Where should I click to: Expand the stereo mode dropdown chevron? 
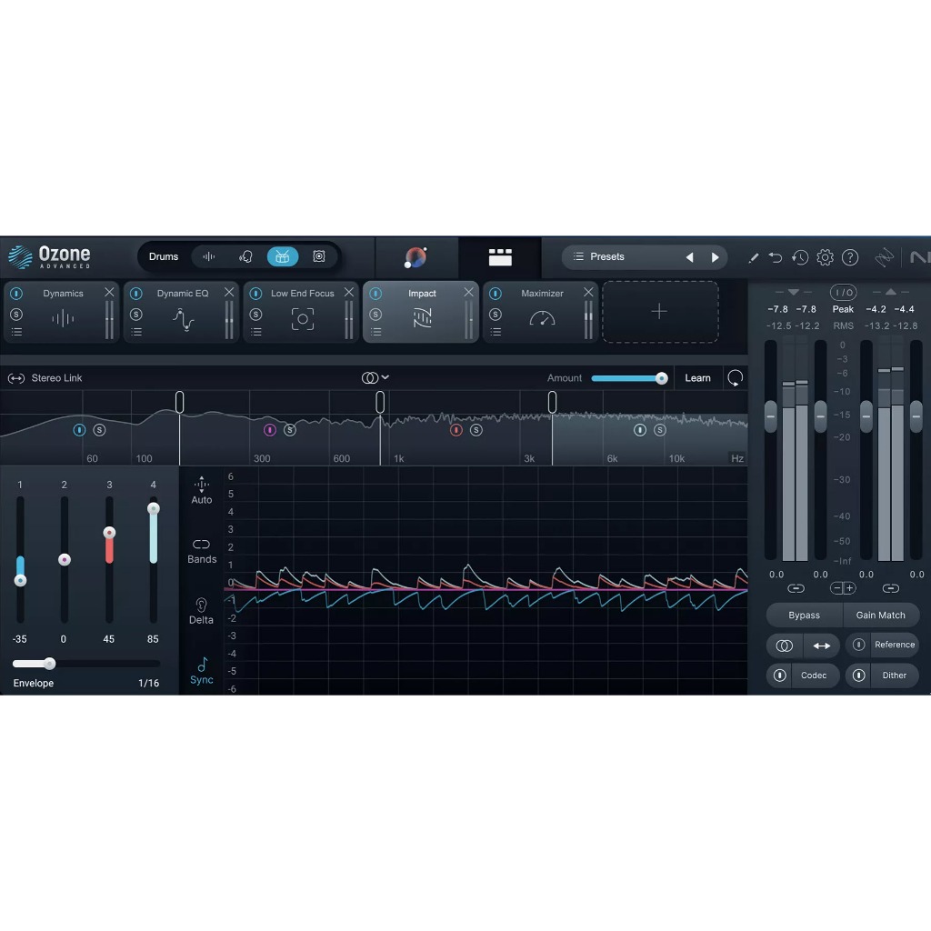385,377
